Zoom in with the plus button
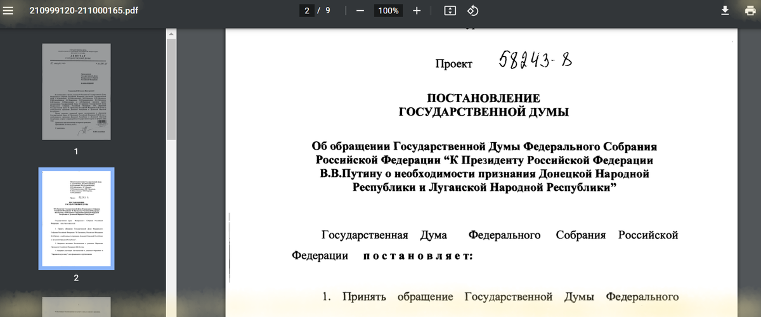 click(417, 11)
